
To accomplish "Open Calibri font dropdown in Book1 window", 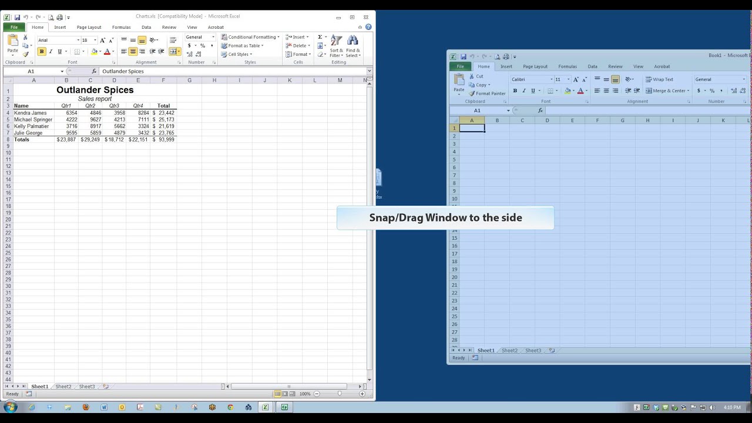I will point(552,79).
